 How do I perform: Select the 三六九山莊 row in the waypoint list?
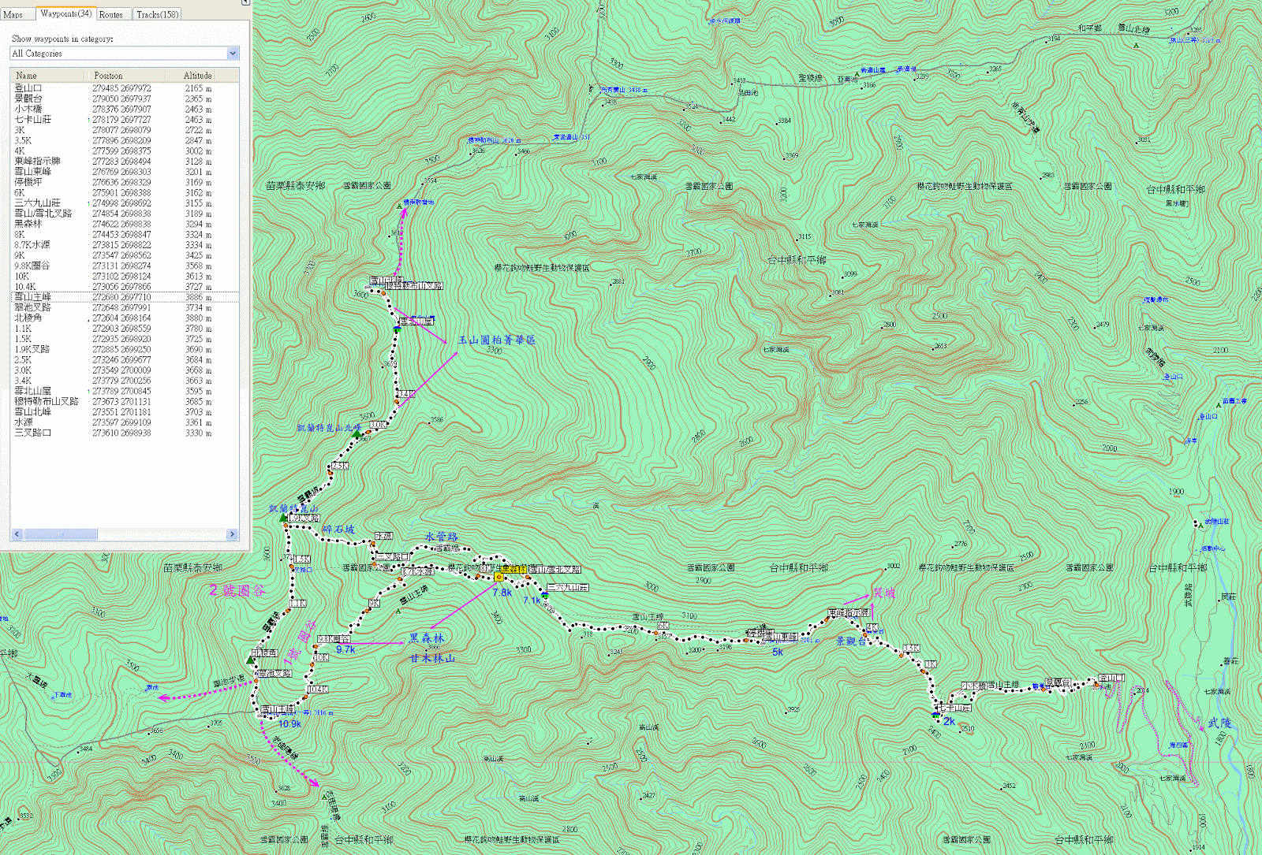[125, 203]
